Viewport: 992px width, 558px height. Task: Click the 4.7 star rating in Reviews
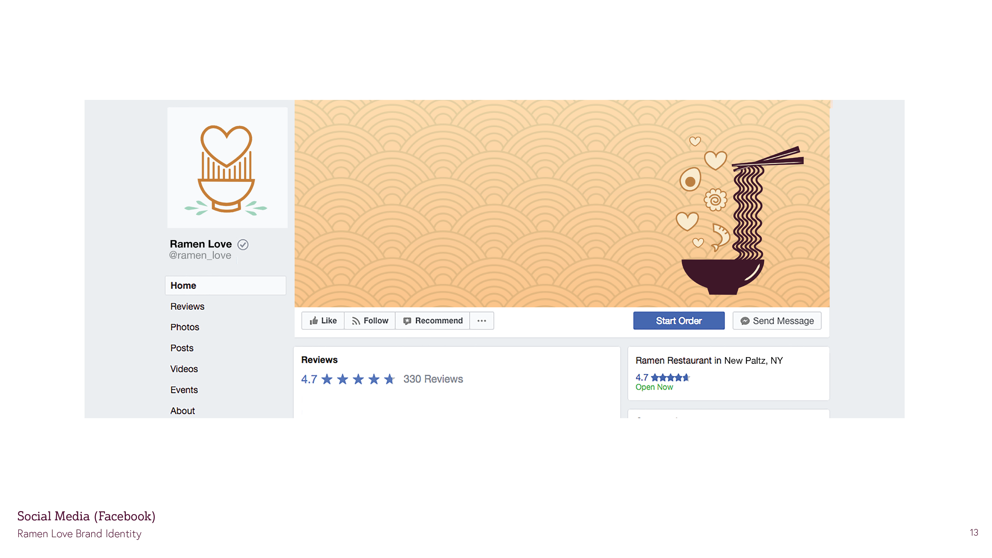(x=348, y=379)
